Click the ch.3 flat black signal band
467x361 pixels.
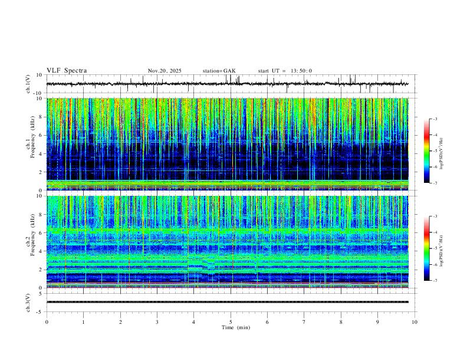pyautogui.click(x=227, y=302)
